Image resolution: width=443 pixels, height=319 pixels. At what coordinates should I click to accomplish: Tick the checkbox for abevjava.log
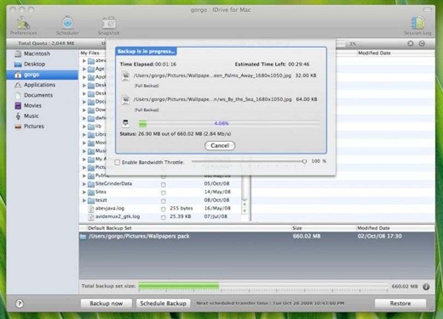pyautogui.click(x=164, y=209)
